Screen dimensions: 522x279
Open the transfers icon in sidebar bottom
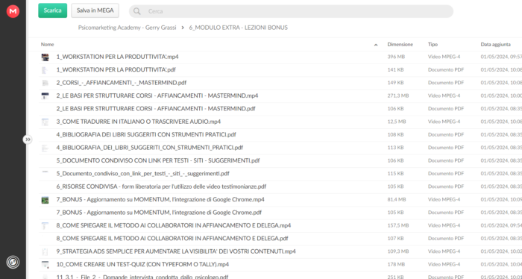[x=13, y=263]
